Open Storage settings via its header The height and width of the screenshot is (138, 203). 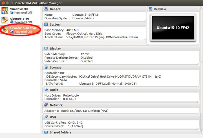pyautogui.click(x=121, y=67)
